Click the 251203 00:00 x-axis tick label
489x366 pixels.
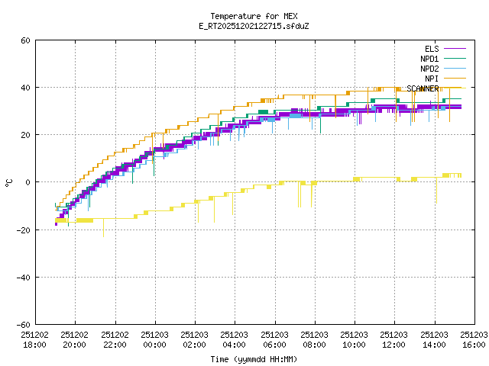click(154, 339)
